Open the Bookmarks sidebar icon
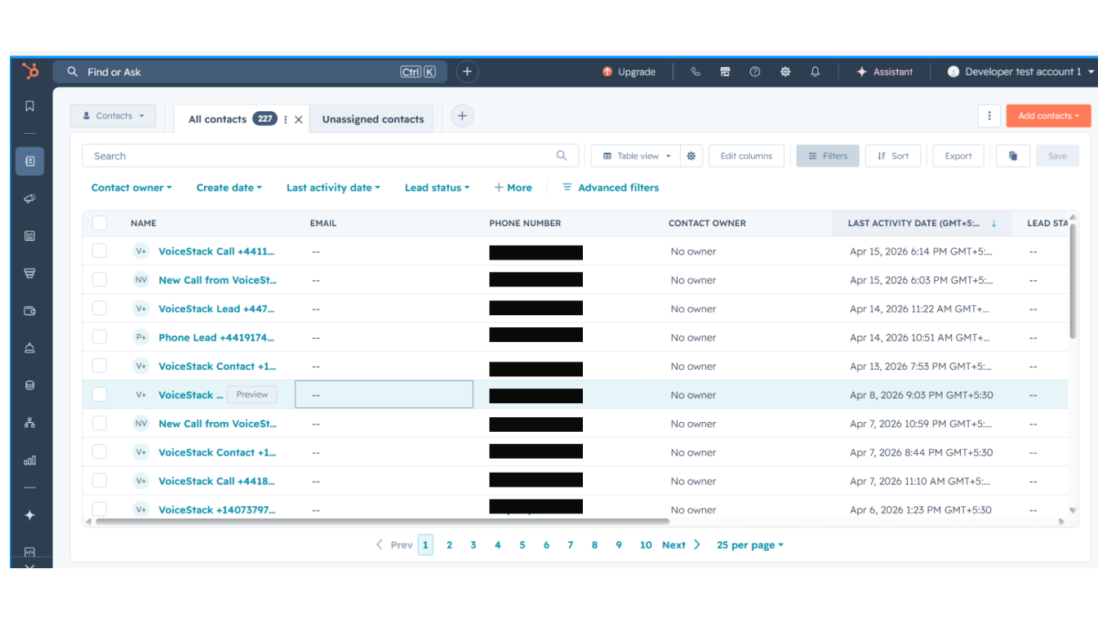 click(x=30, y=106)
